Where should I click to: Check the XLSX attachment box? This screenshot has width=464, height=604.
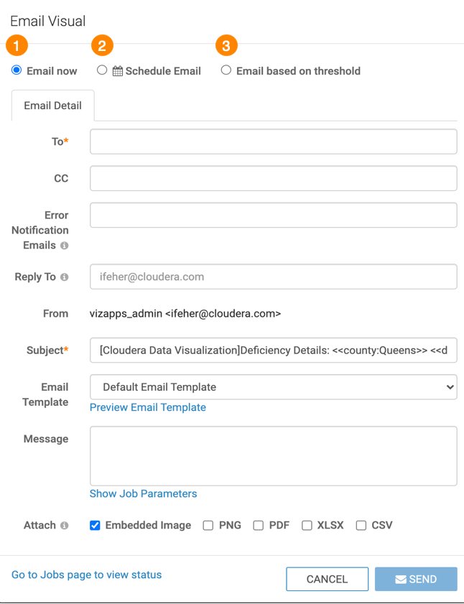[x=307, y=526]
